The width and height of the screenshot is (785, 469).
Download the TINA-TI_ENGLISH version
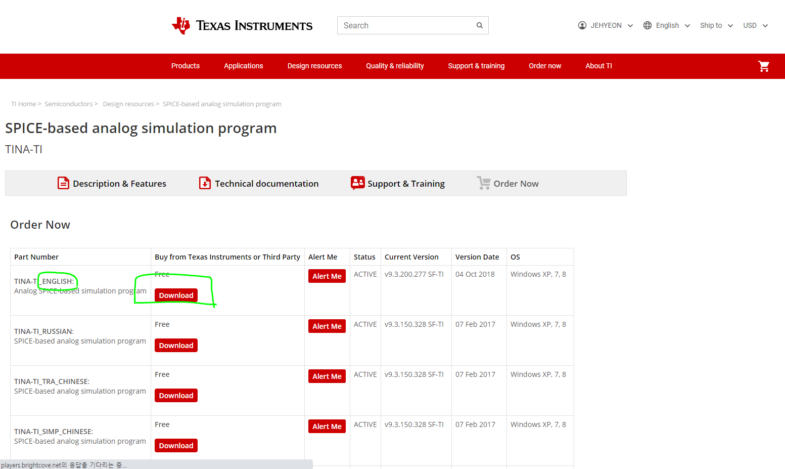tap(176, 295)
